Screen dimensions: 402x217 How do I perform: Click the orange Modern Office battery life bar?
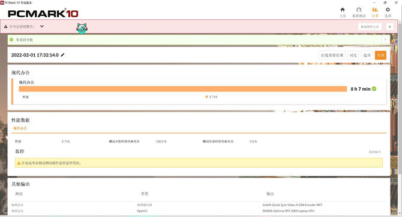tap(183, 89)
